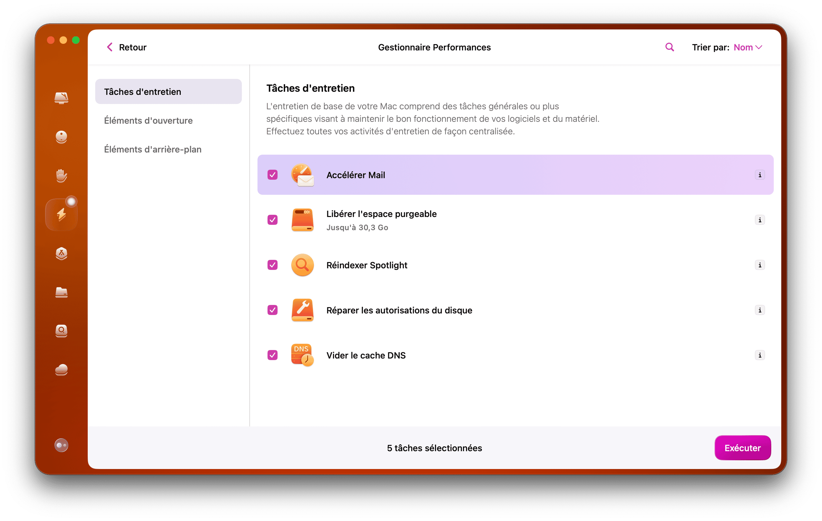Screen dimensions: 822x521
Task: Open the Cleanup module in the sidebar
Action: click(x=61, y=137)
